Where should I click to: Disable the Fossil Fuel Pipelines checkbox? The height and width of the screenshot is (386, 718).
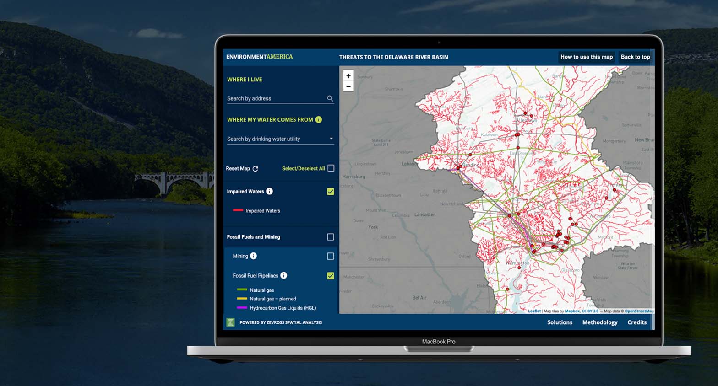[331, 276]
